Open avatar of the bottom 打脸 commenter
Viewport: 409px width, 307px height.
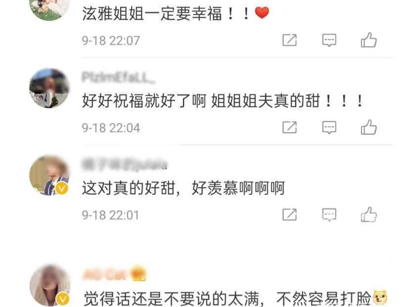[x=49, y=285]
